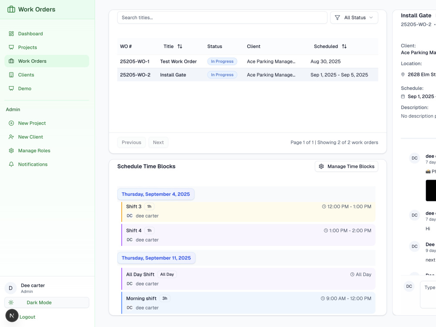This screenshot has height=327, width=436.
Task: Sort table by Title column arrows
Action: pos(180,47)
